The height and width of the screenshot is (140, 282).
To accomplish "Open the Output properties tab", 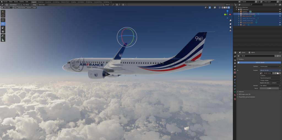I will [x=235, y=63].
